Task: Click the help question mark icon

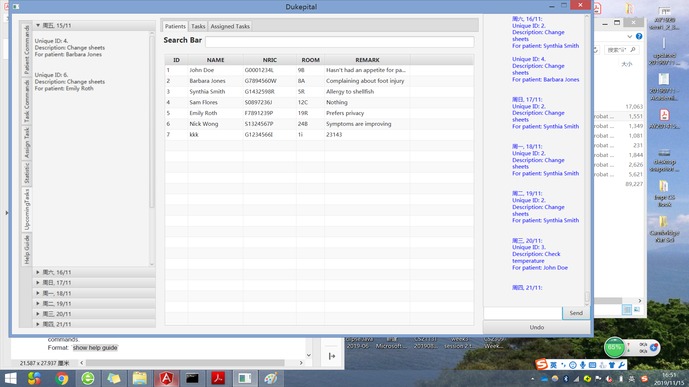Action: coord(639,36)
